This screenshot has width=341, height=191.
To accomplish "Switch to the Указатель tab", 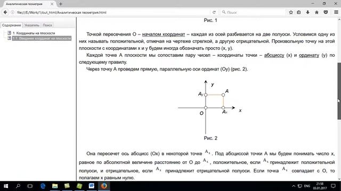I will [x=32, y=25].
